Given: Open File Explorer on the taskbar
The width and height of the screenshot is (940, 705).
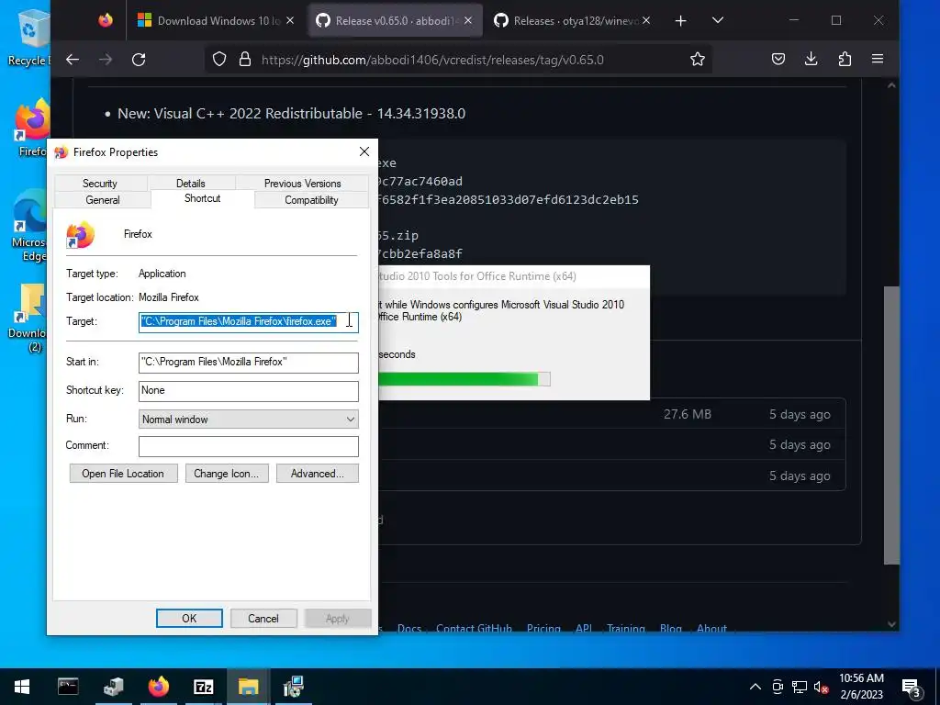Looking at the screenshot, I should [x=248, y=687].
